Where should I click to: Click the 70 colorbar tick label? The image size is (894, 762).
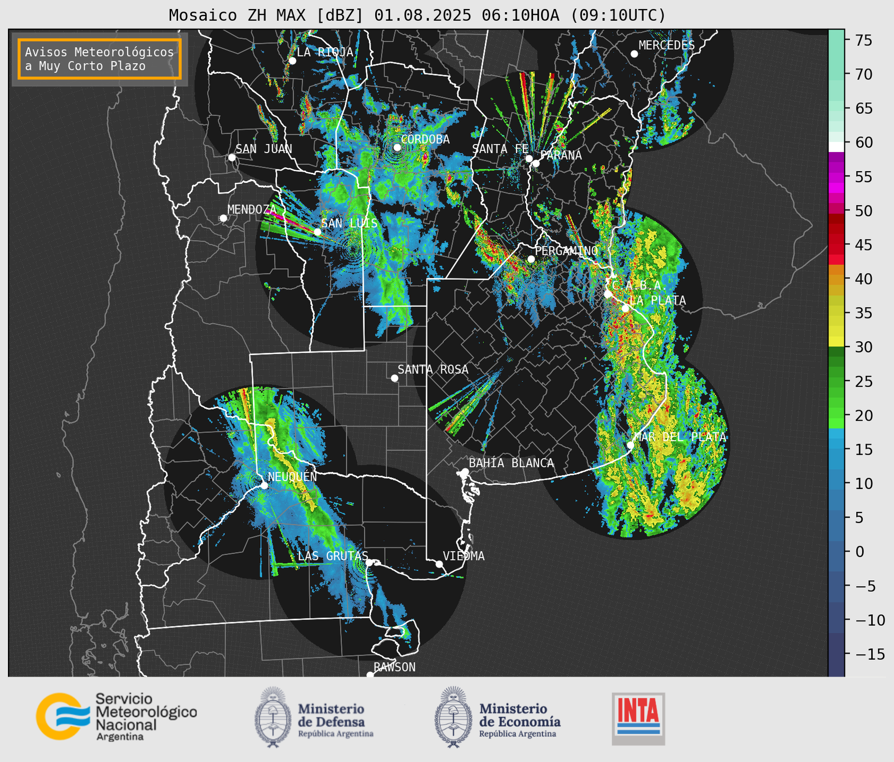[x=863, y=74]
